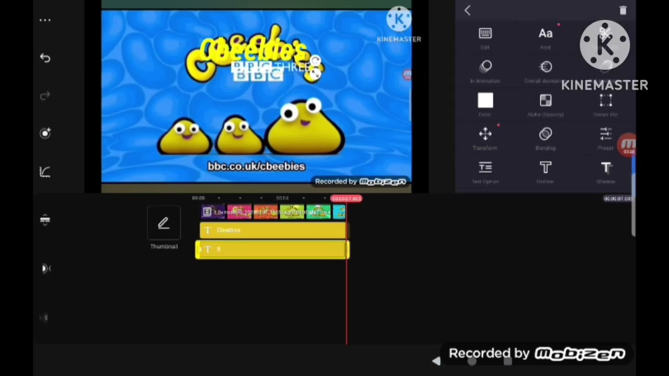
Task: Select the video clip on the main track
Action: coord(273,212)
